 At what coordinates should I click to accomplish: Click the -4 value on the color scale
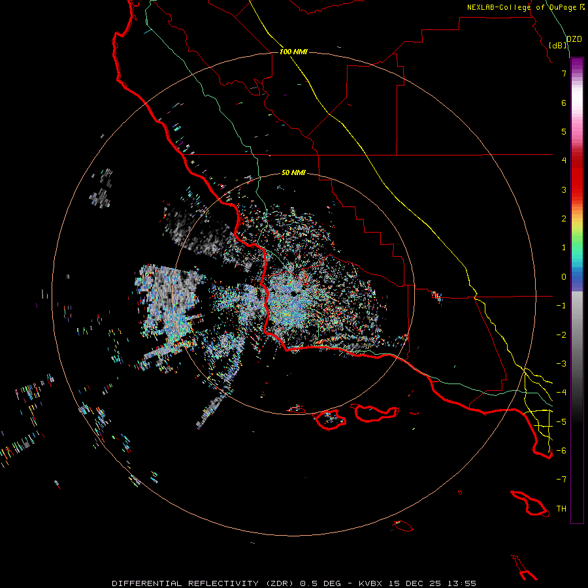tap(561, 393)
